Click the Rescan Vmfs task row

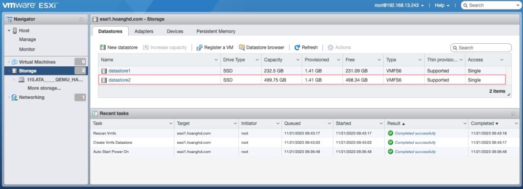[304, 133]
